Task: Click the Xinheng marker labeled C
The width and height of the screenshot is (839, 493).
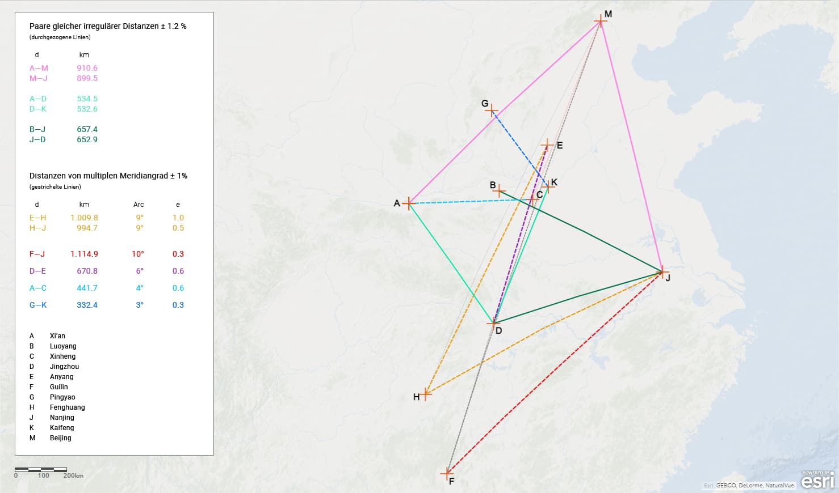Action: 533,199
